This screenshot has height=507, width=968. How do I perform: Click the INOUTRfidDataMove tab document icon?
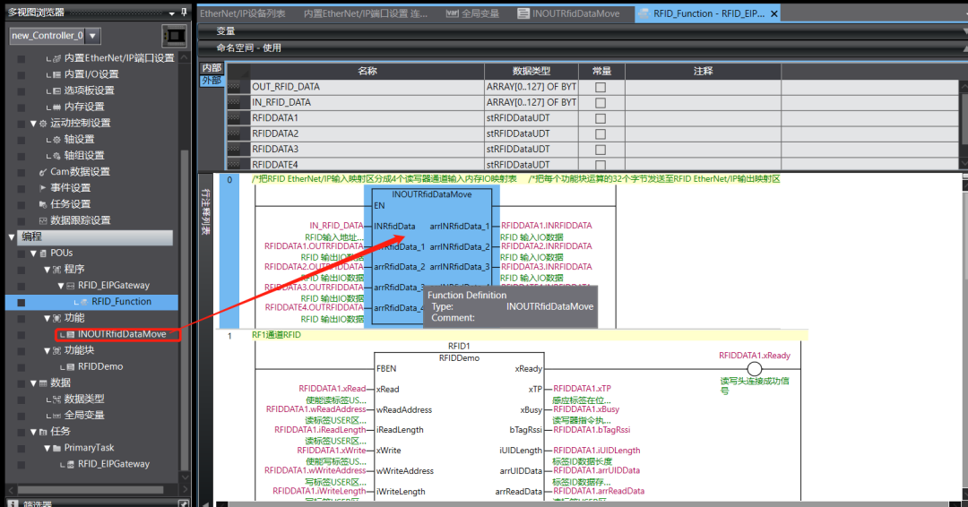click(x=523, y=13)
